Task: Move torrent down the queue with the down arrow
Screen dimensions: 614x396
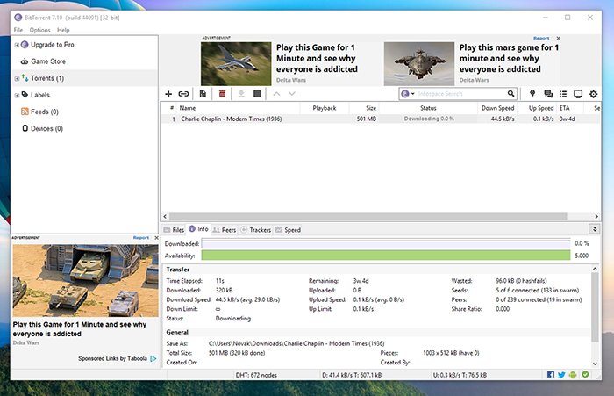Action: click(292, 94)
